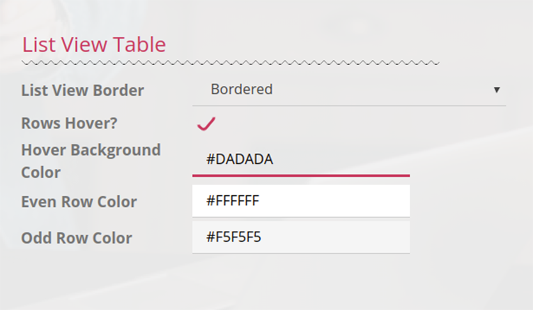Click the Even Row Color label

(x=79, y=202)
